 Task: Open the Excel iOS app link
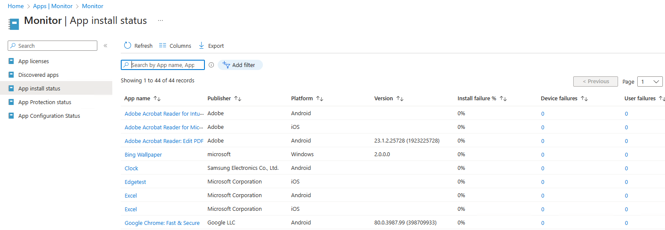point(131,209)
